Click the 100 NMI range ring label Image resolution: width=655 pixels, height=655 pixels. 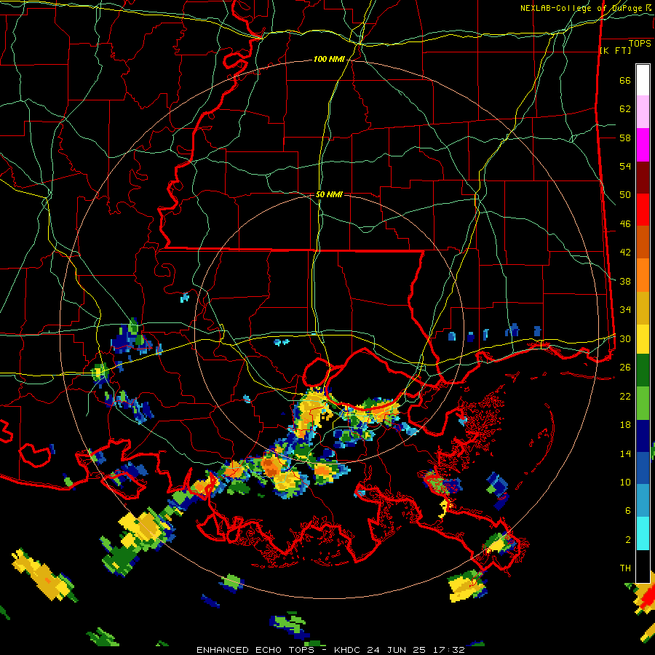coord(329,60)
